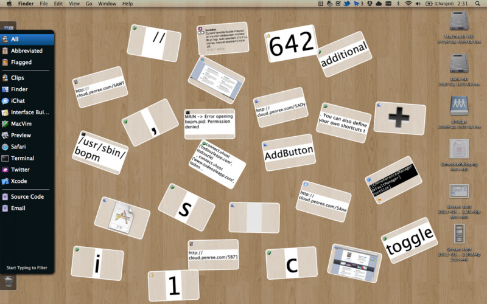The width and height of the screenshot is (487, 304).
Task: Select the Abbreviated clips list
Action: pyautogui.click(x=27, y=51)
